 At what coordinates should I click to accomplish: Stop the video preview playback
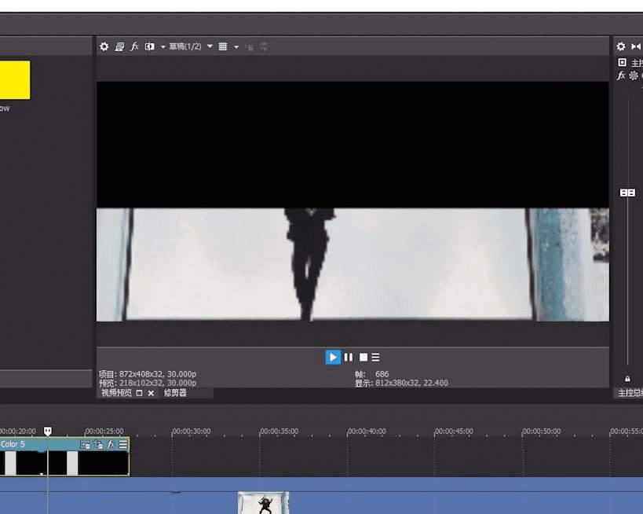pos(364,358)
